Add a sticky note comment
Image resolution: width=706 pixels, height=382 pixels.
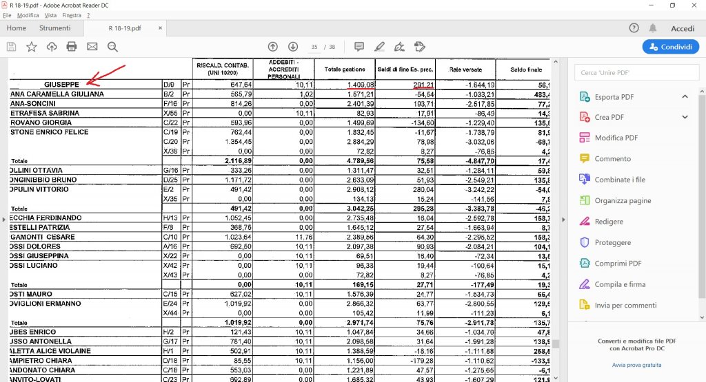[x=359, y=47]
